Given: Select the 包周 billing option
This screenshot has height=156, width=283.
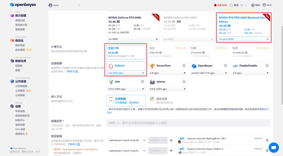Looking at the screenshot, I should point(209,52).
